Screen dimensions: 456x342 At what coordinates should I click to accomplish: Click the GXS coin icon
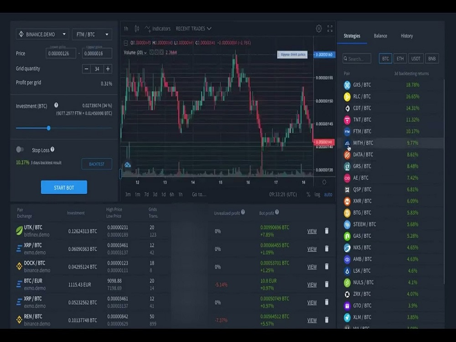click(347, 85)
